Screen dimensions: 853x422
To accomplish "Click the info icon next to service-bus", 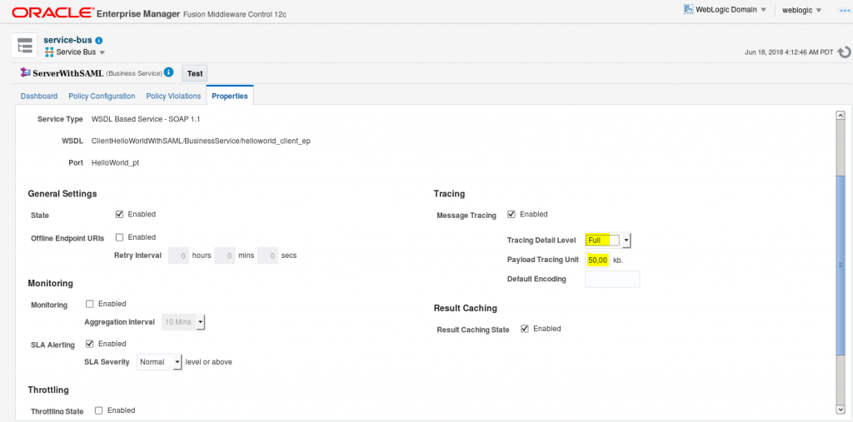I will point(99,40).
